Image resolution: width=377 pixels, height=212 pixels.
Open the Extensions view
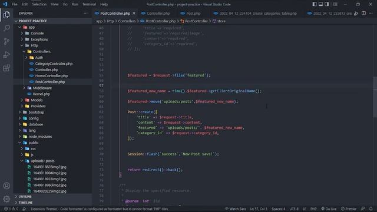[x=6, y=68]
